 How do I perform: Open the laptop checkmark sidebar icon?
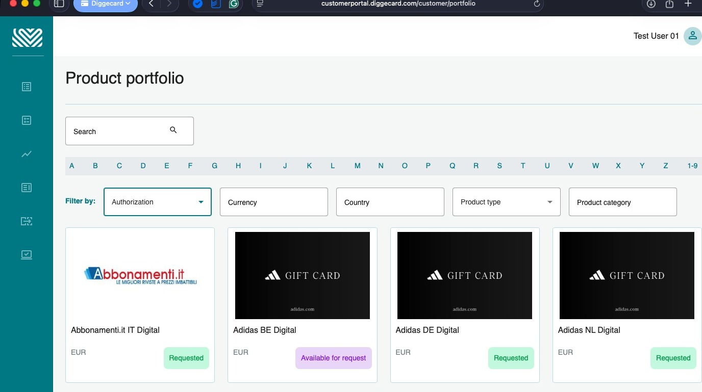[27, 254]
